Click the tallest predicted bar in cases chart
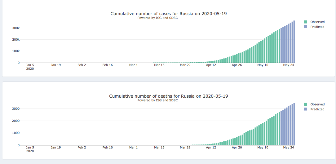The height and width of the screenshot is (164, 336). pyautogui.click(x=294, y=42)
